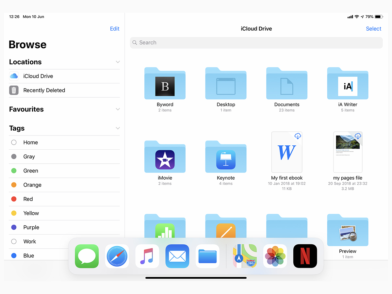392x294 pixels.
Task: Tap the download cloud on my pages file
Action: [x=358, y=136]
